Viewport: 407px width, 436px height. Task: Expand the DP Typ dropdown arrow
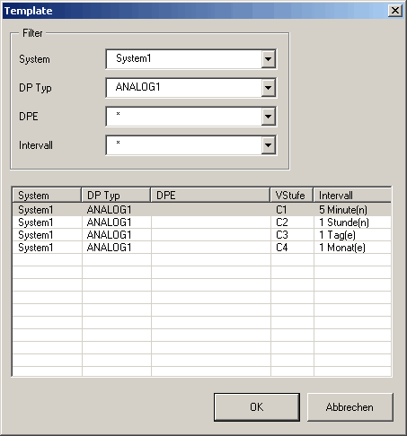[x=268, y=88]
